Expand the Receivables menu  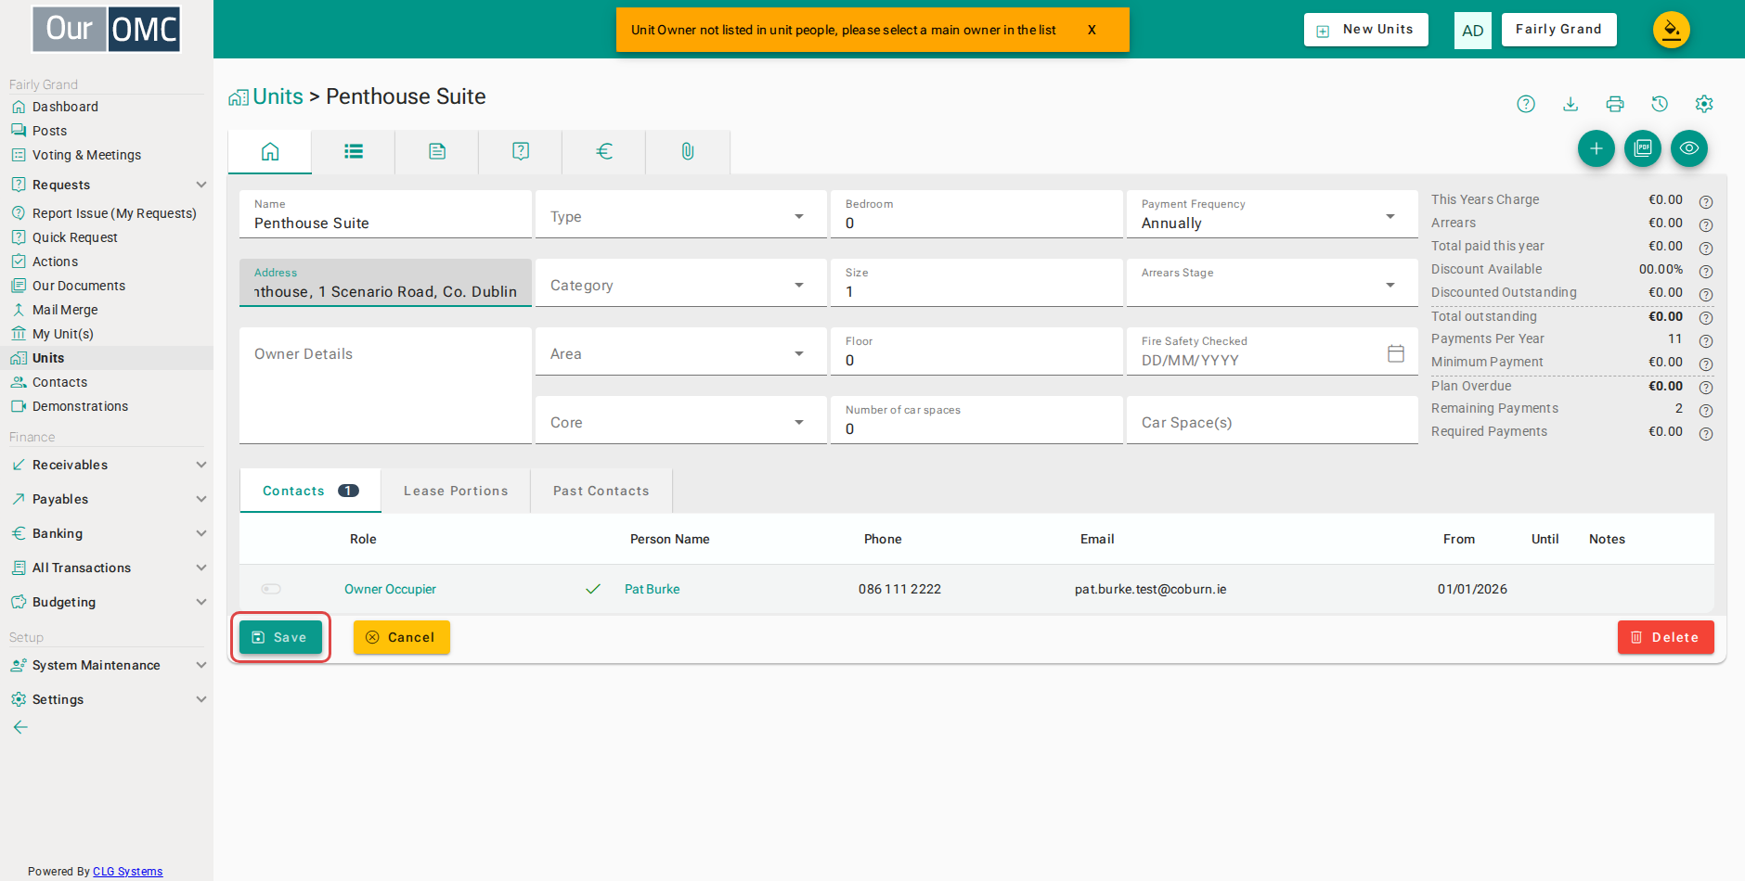[x=109, y=465]
